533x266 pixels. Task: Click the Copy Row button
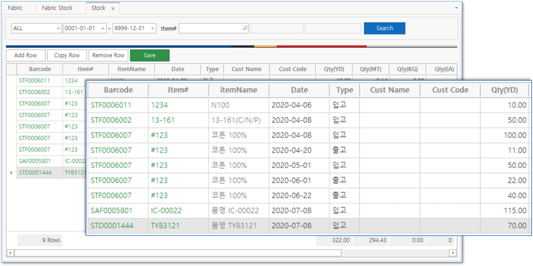tap(67, 55)
